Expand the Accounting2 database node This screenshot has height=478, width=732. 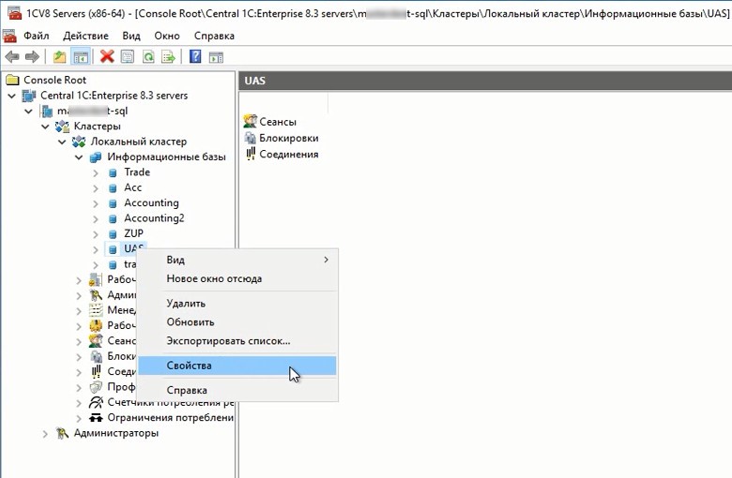[x=96, y=219]
